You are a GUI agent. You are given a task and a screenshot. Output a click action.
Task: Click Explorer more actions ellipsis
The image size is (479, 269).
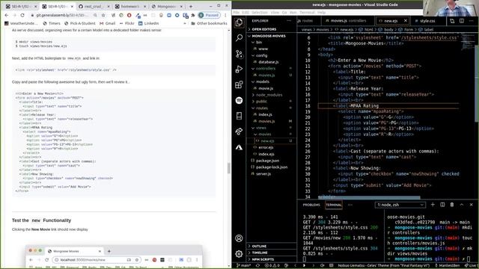point(289,21)
